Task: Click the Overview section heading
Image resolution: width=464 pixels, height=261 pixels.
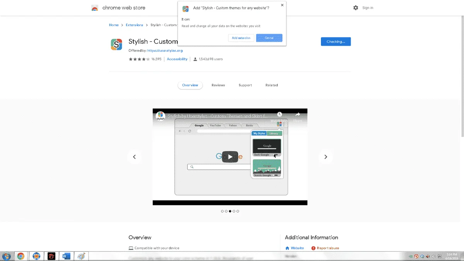Action: click(x=140, y=237)
